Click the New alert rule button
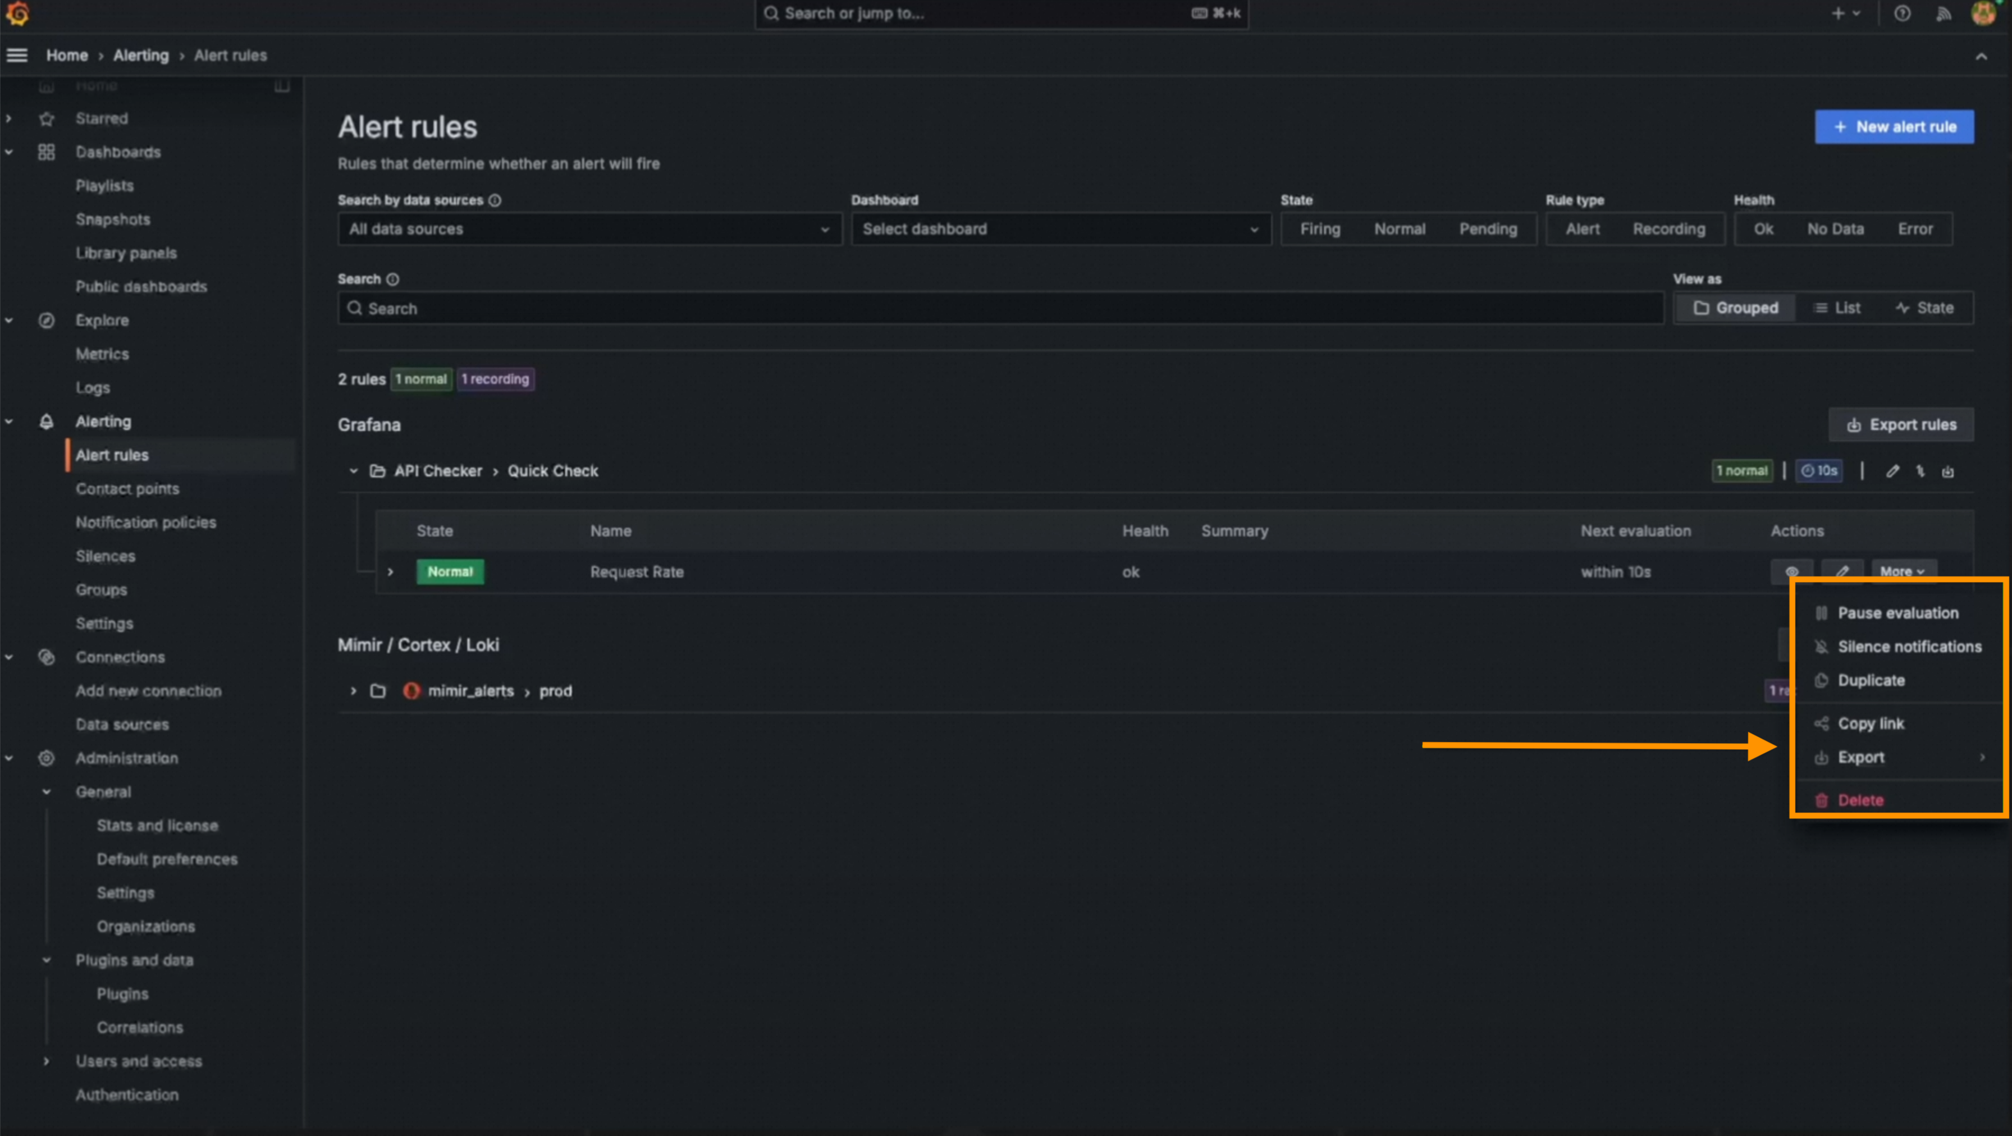The image size is (2012, 1136). [1894, 126]
